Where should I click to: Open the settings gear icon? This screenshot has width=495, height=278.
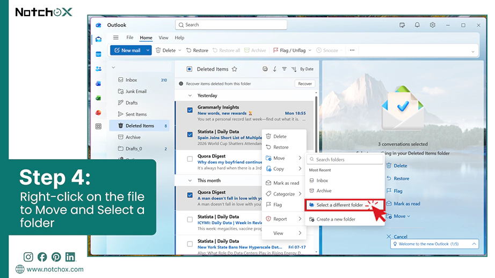click(433, 25)
